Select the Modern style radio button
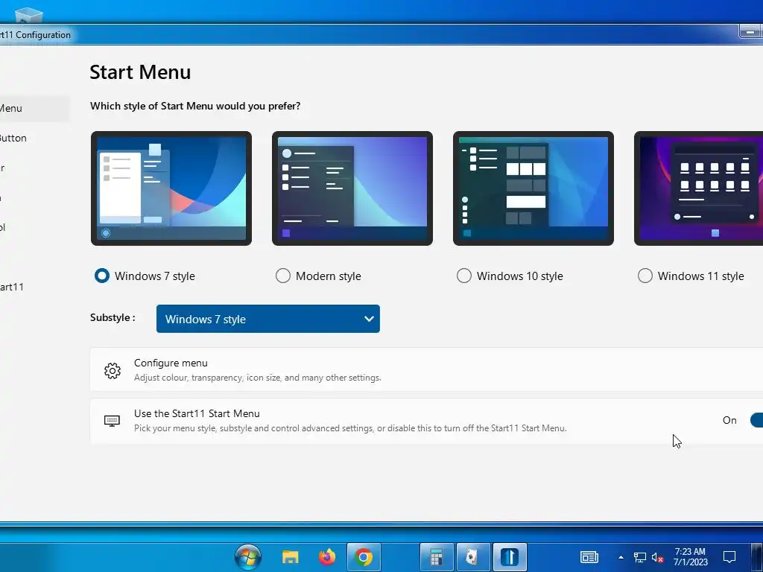Image resolution: width=763 pixels, height=572 pixels. tap(282, 276)
